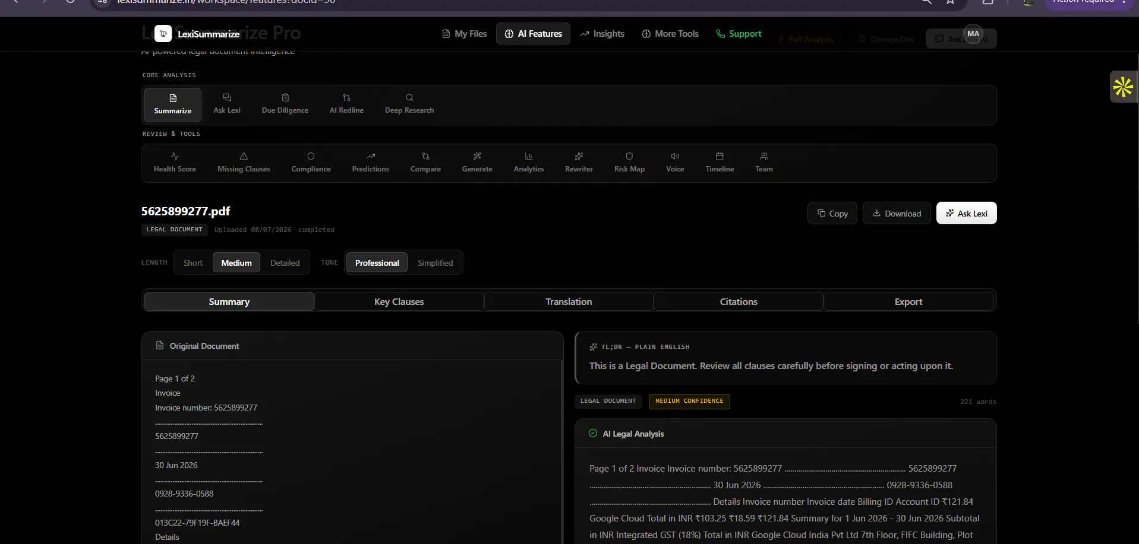Open the Health Score tool
Image resolution: width=1139 pixels, height=544 pixels.
tap(175, 163)
